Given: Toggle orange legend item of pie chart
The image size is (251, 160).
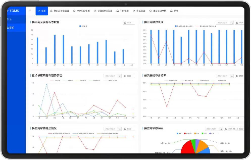Looking at the screenshot, I should click(196, 133).
